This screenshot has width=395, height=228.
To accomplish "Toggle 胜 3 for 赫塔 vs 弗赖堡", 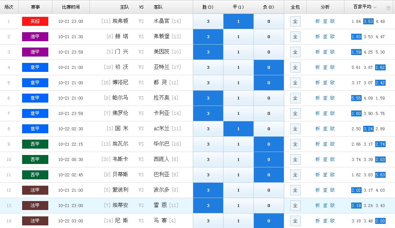I will [x=208, y=37].
